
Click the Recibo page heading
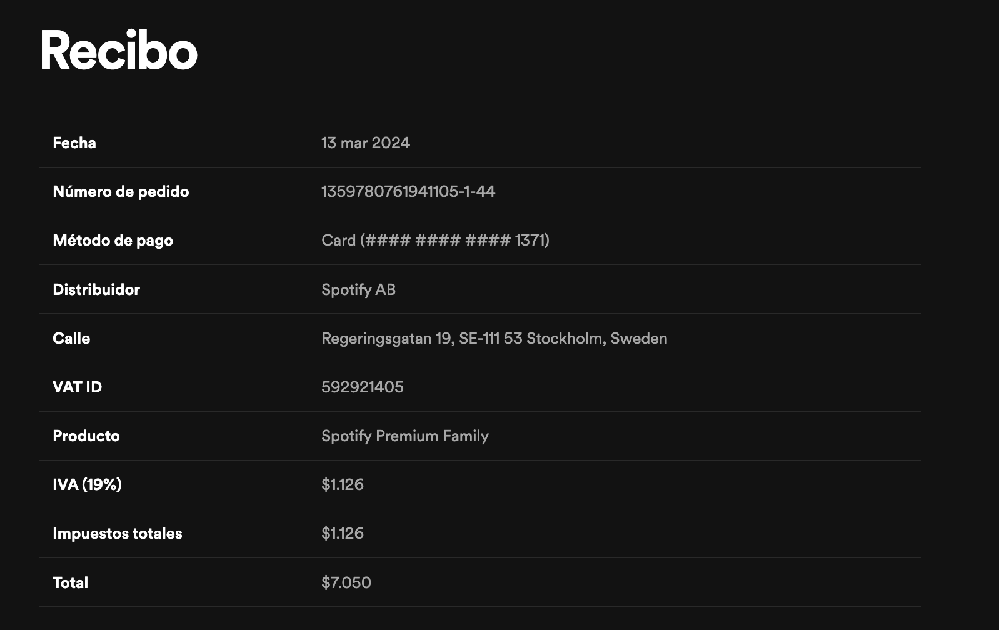pos(119,50)
